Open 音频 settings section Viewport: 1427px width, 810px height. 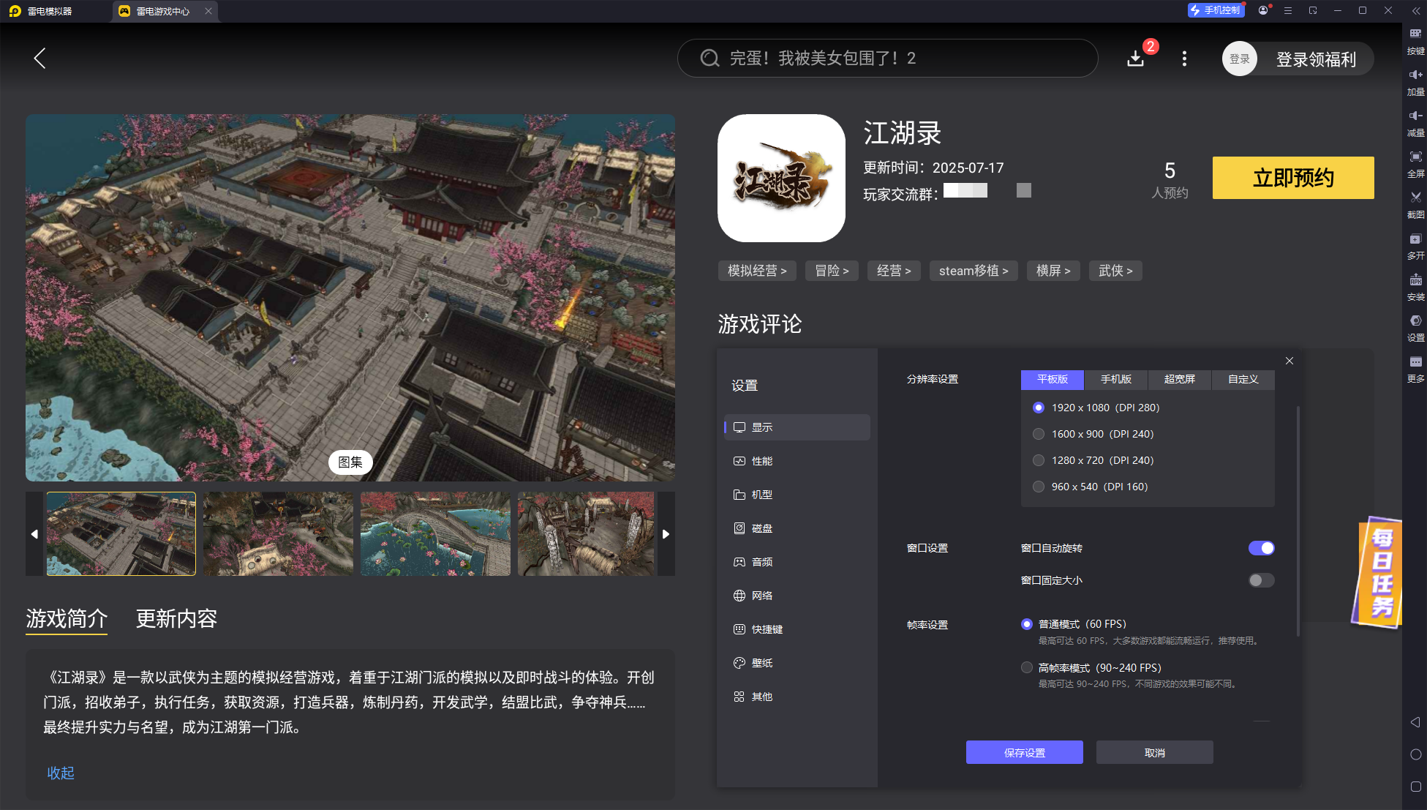tap(797, 562)
